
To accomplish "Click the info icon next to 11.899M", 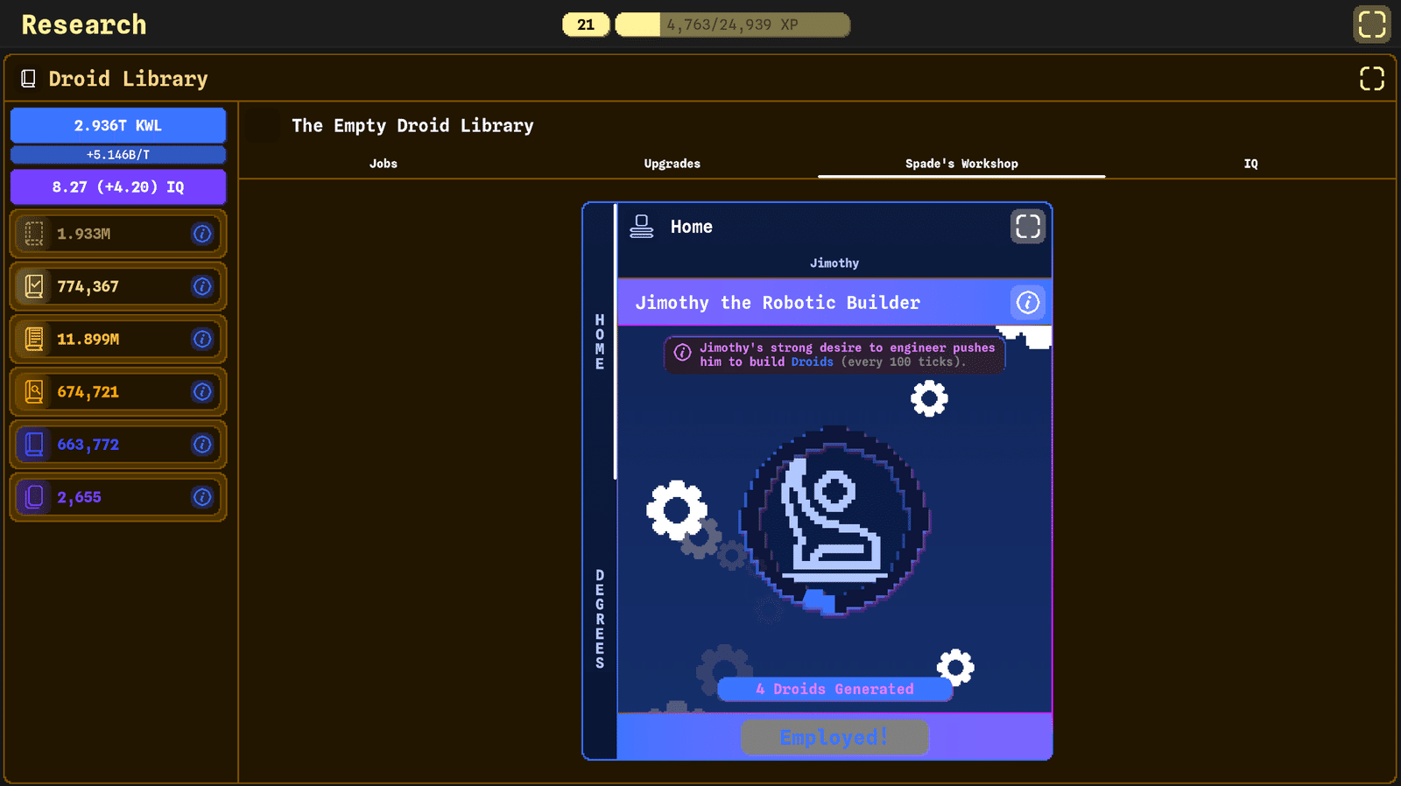I will click(x=202, y=339).
